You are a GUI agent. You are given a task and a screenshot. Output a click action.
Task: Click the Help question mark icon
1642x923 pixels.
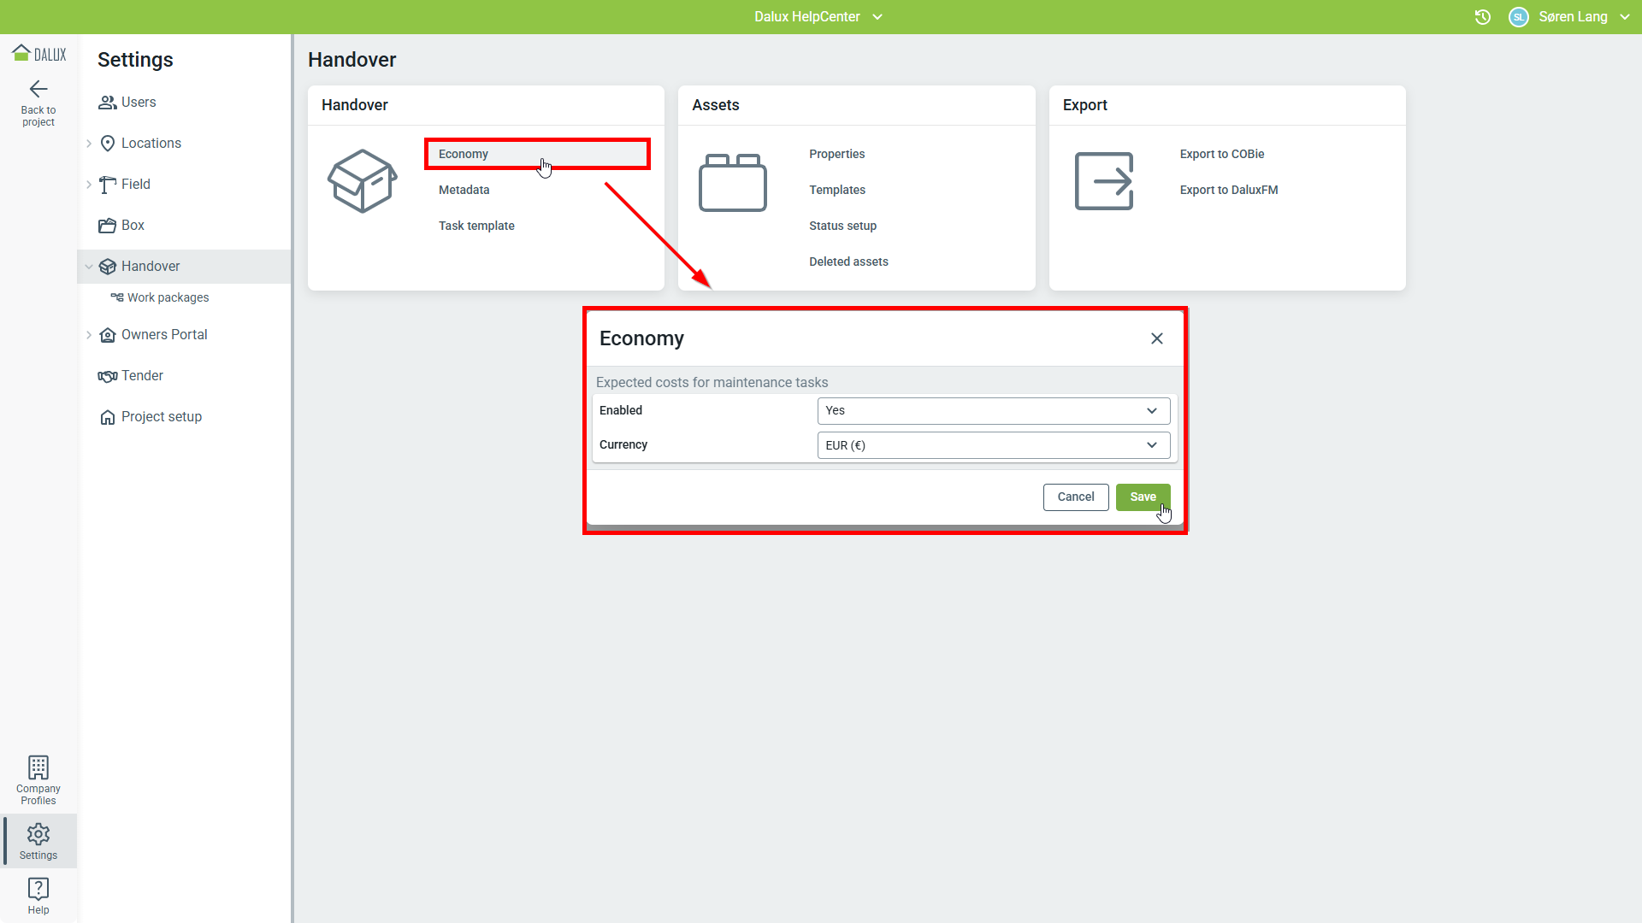38,888
